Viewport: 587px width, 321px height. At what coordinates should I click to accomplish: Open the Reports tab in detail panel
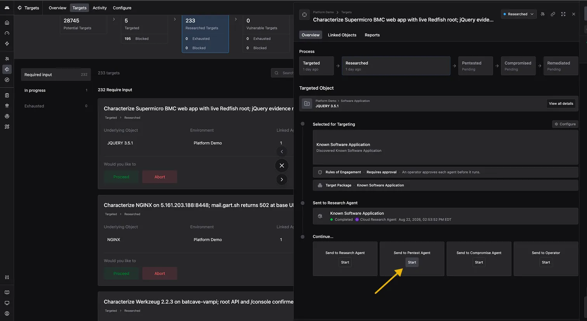pos(372,35)
